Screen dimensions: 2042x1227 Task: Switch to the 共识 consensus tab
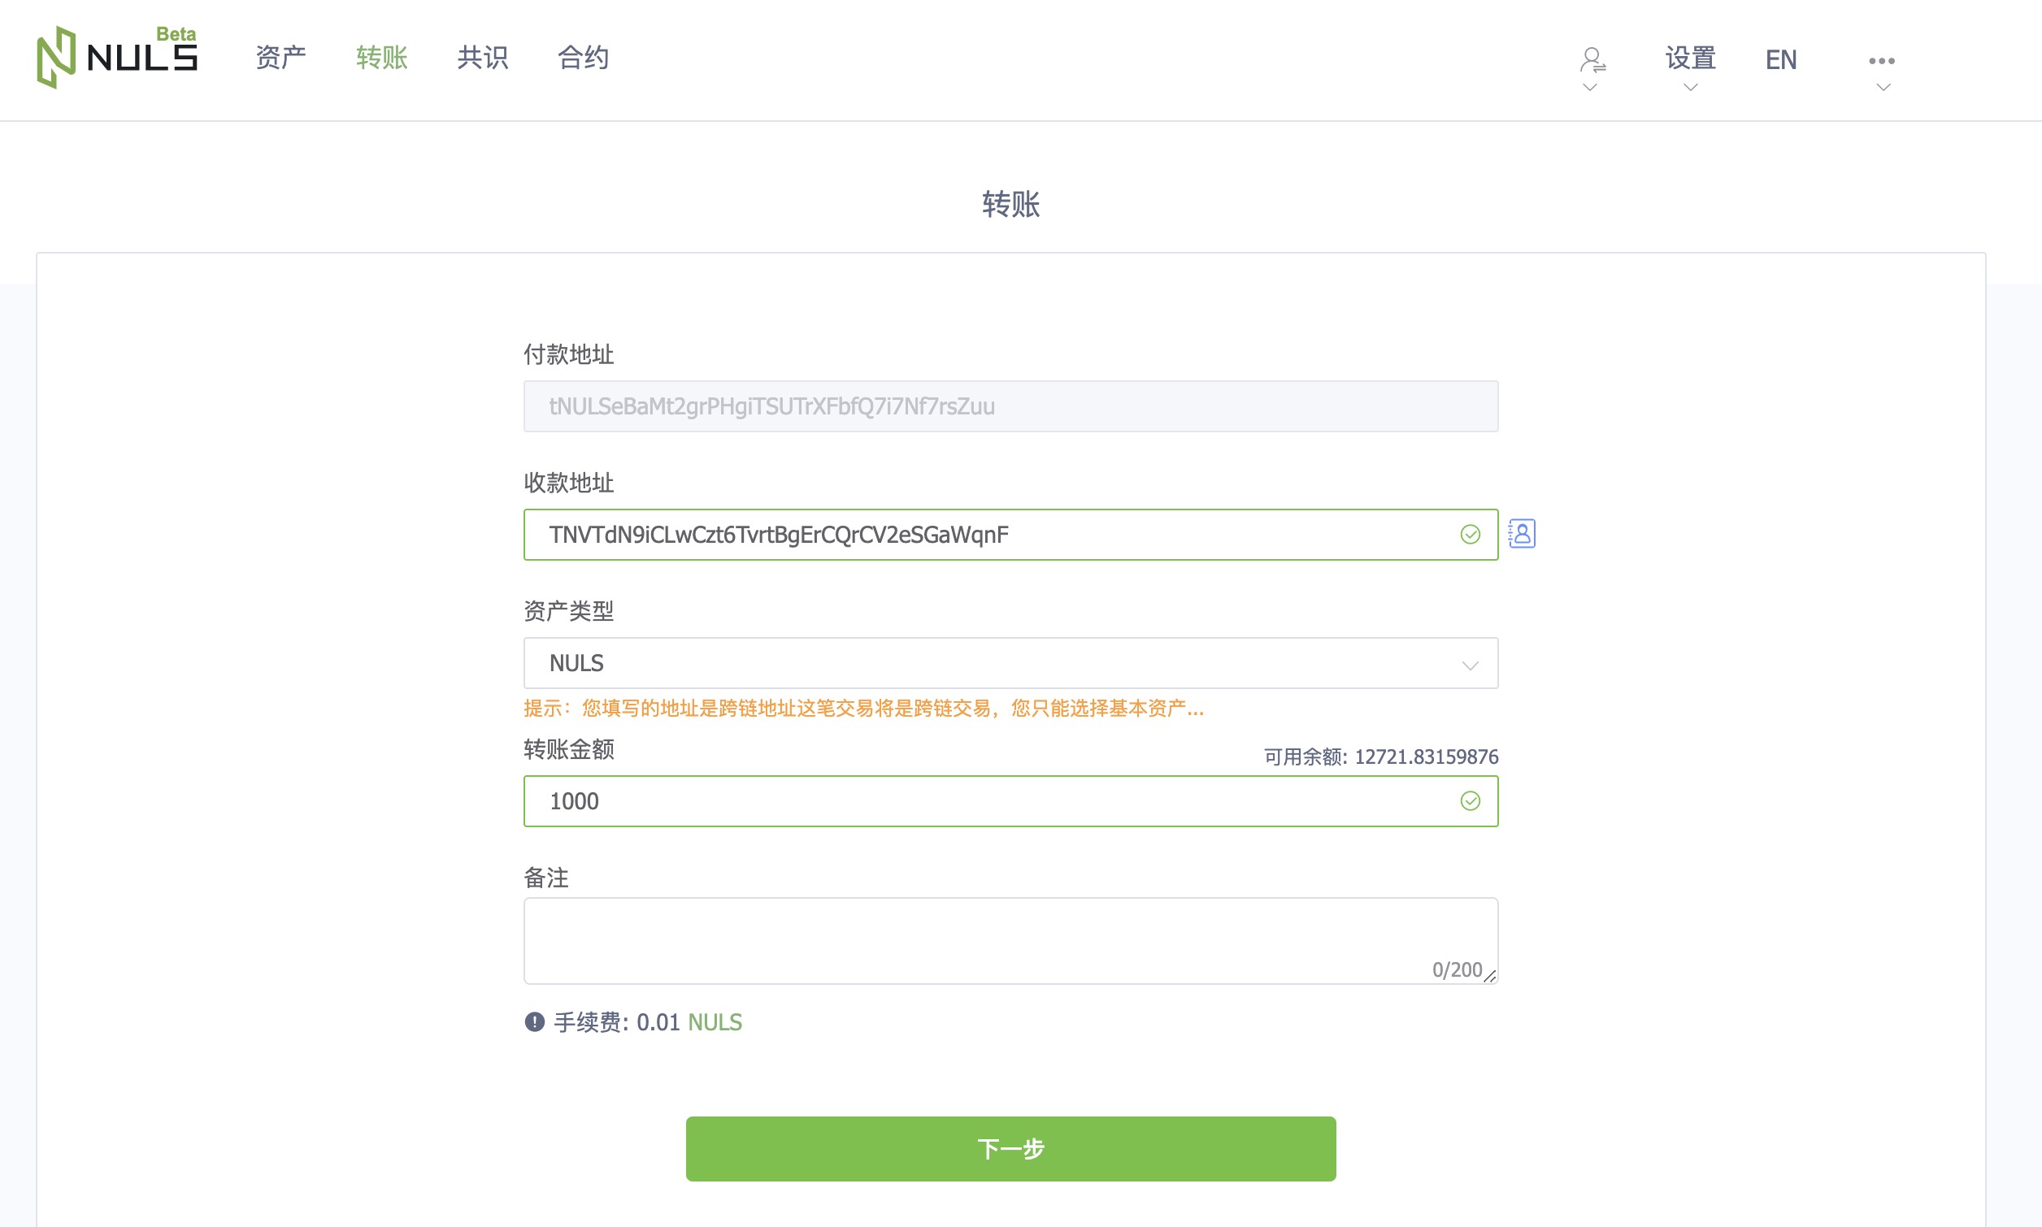click(x=482, y=58)
